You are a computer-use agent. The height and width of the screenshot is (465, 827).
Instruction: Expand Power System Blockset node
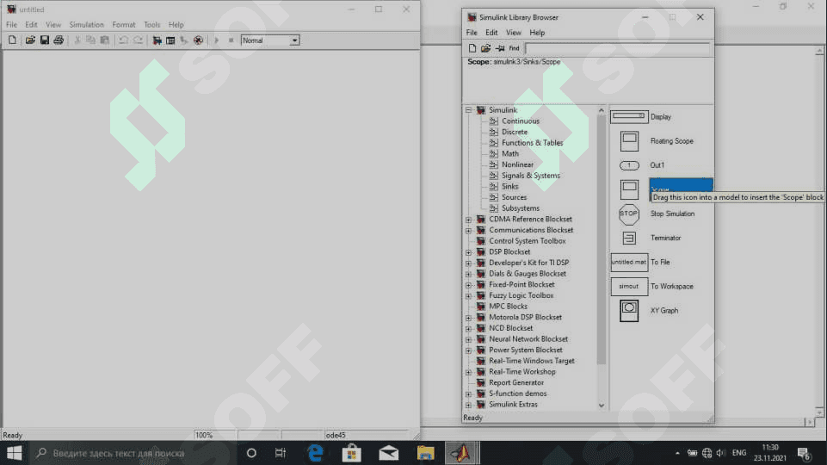point(468,350)
